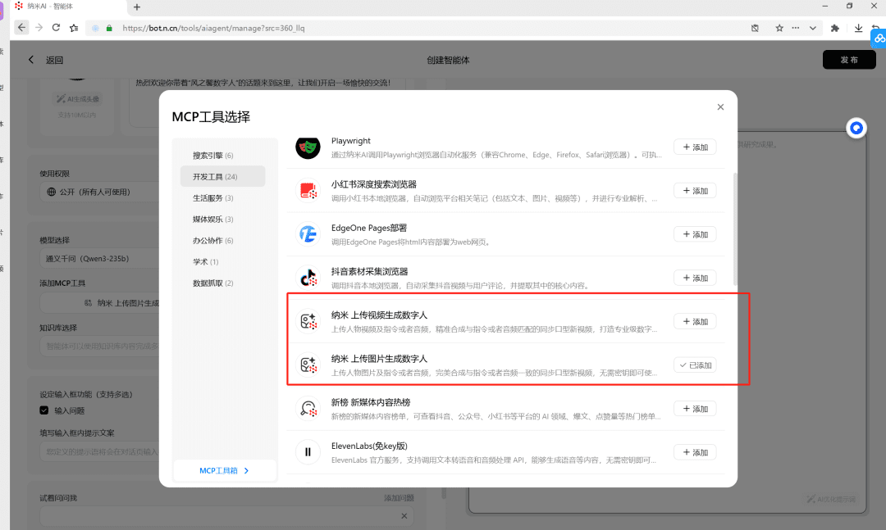Open the 添加MCP工具 selector field
The height and width of the screenshot is (530, 886).
click(99, 303)
